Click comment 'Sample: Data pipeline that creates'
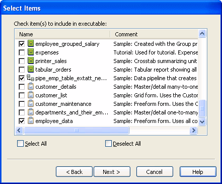The width and height of the screenshot is (222, 184). (155, 78)
